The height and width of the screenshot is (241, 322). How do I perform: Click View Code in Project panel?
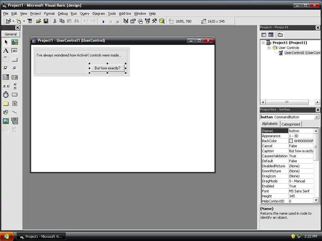pos(264,35)
